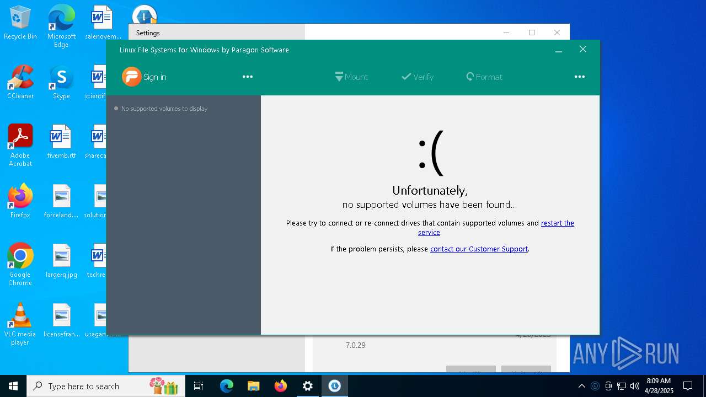The width and height of the screenshot is (706, 397).
Task: Click the Format toolbar button
Action: 484,77
